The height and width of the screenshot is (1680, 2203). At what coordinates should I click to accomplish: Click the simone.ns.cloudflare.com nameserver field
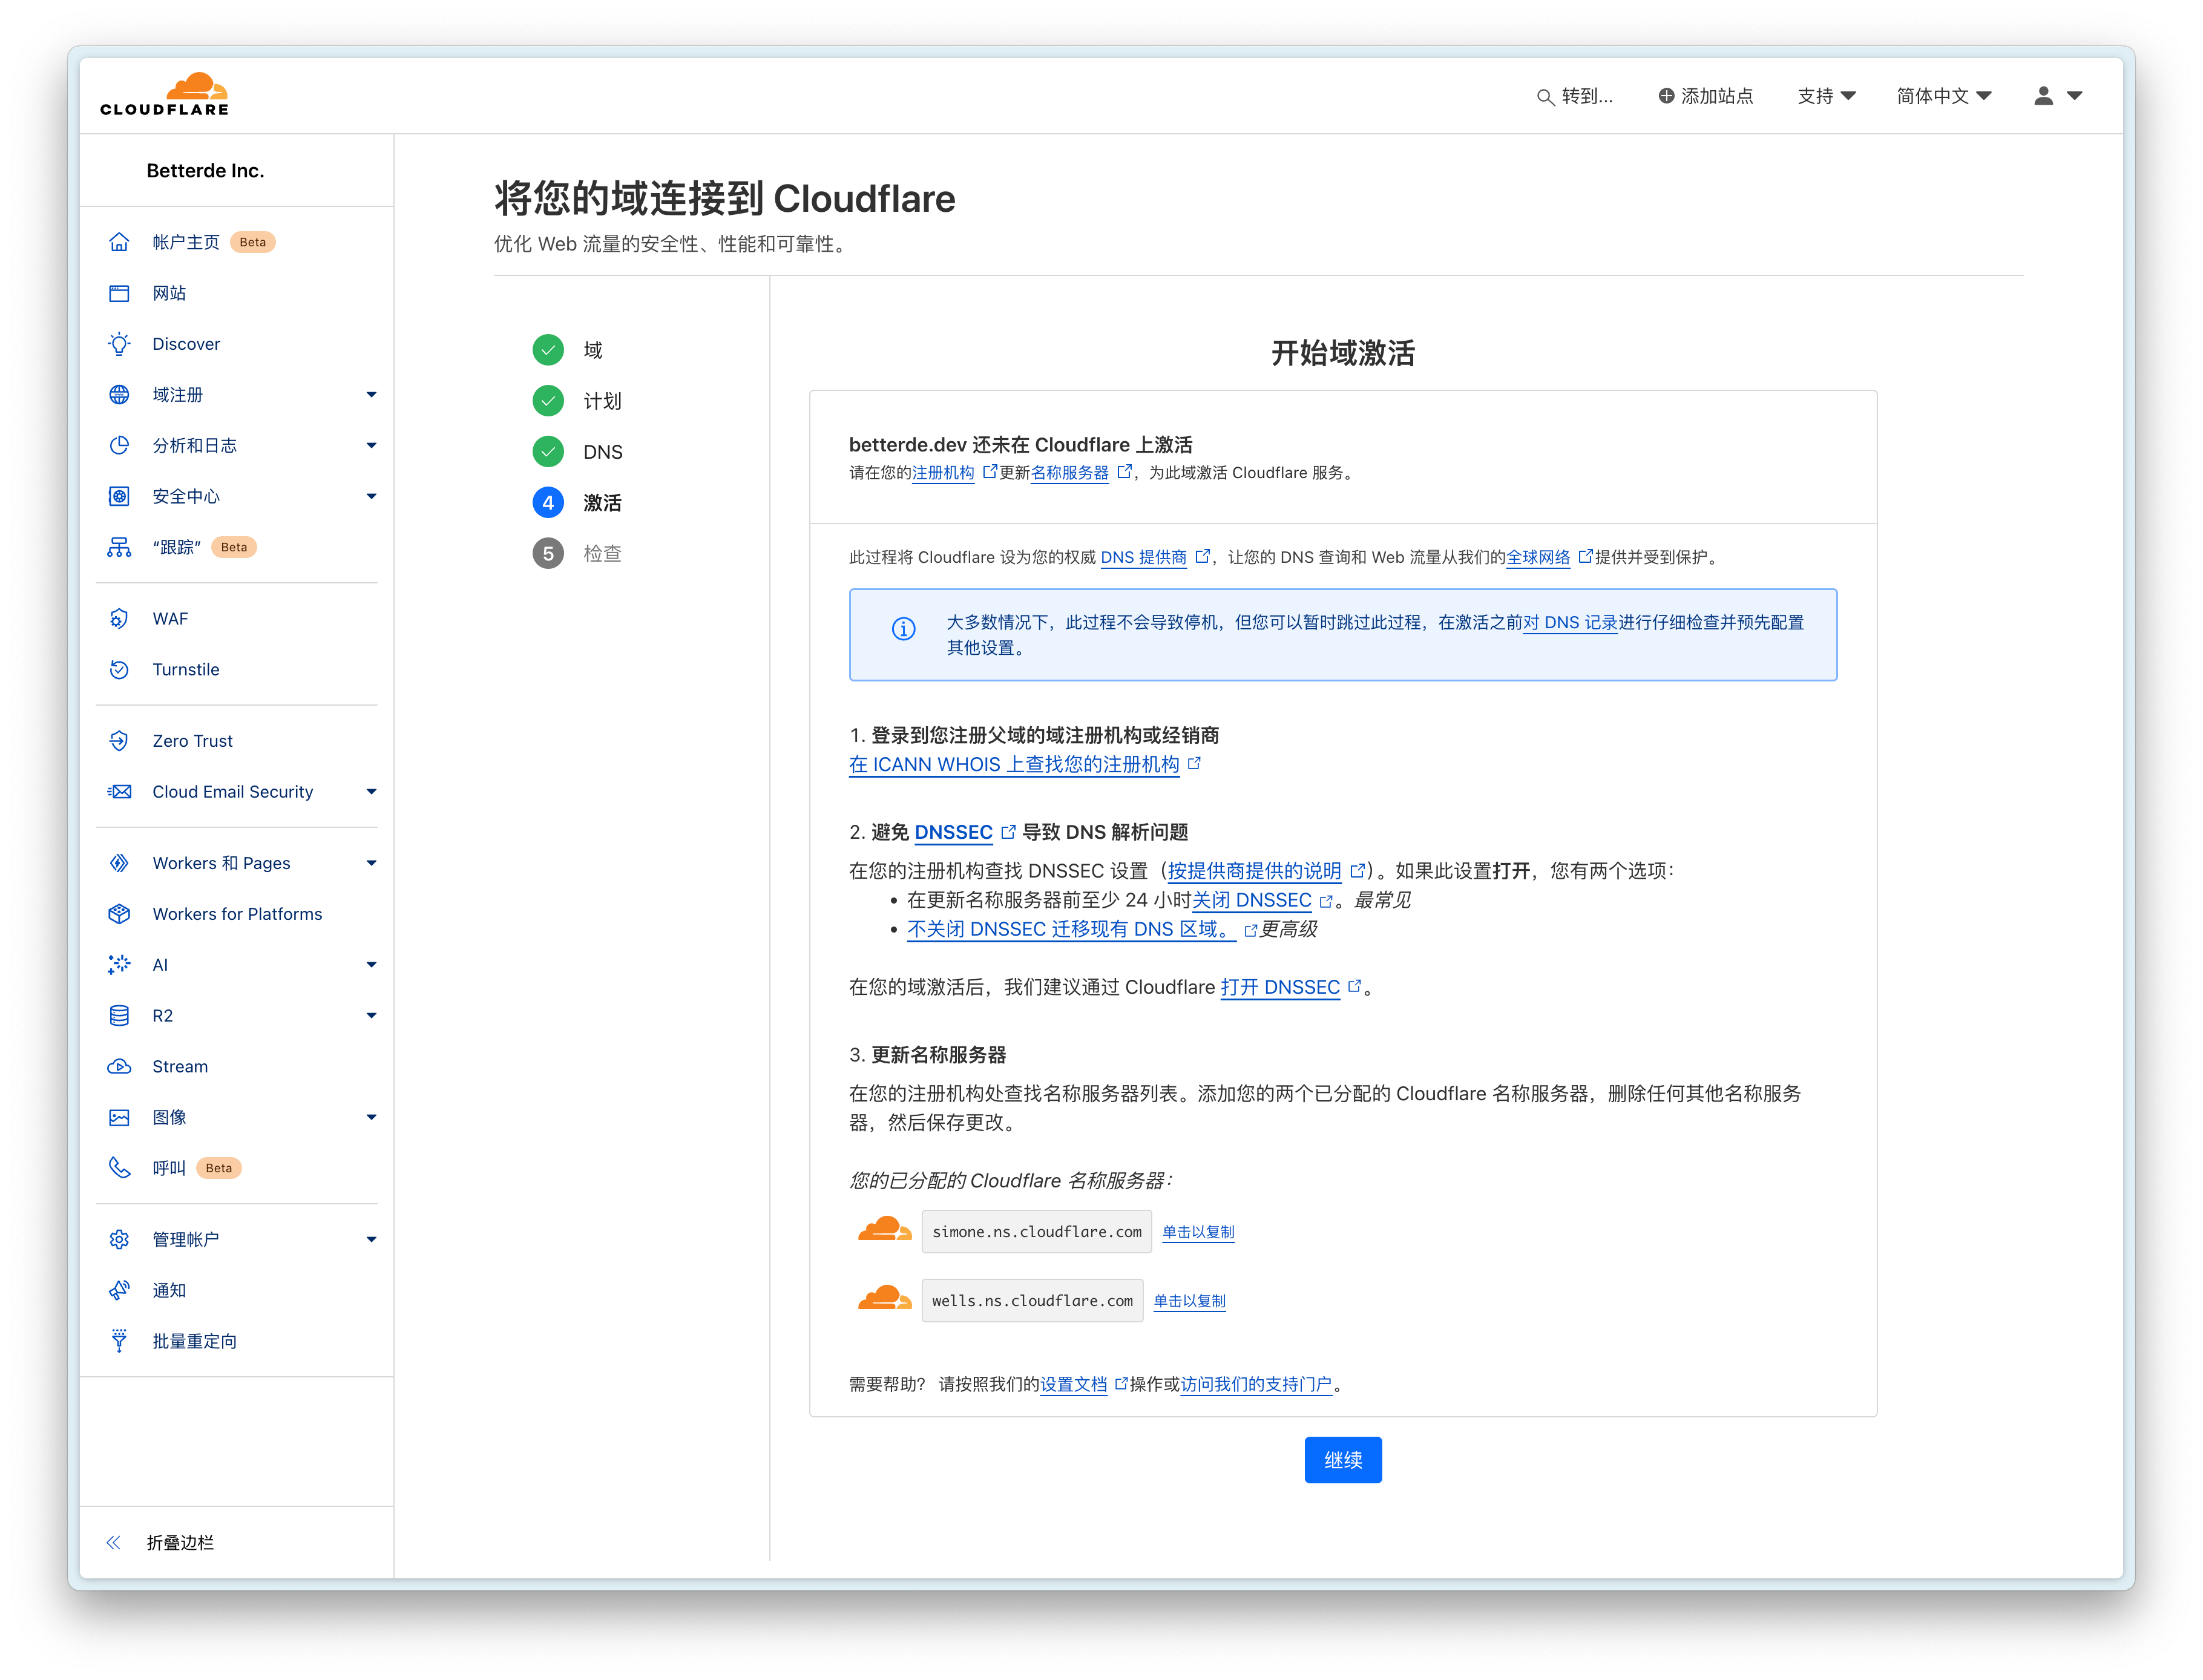[1036, 1232]
